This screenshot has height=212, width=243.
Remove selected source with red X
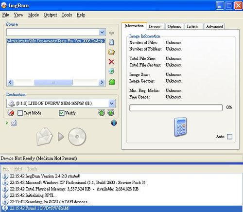tap(111, 62)
